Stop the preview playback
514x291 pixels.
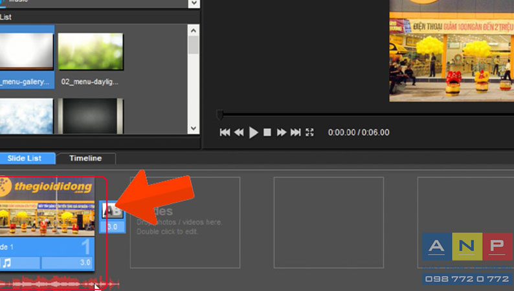pos(267,132)
